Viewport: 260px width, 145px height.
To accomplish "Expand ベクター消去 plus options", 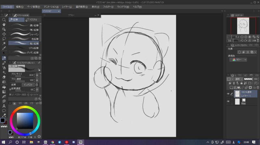I will point(10,95).
